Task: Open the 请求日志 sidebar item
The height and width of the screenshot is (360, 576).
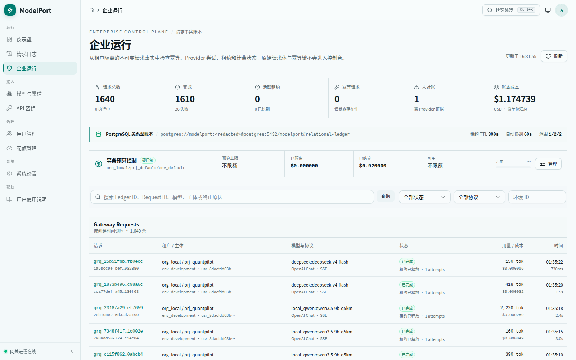Action: [40, 54]
